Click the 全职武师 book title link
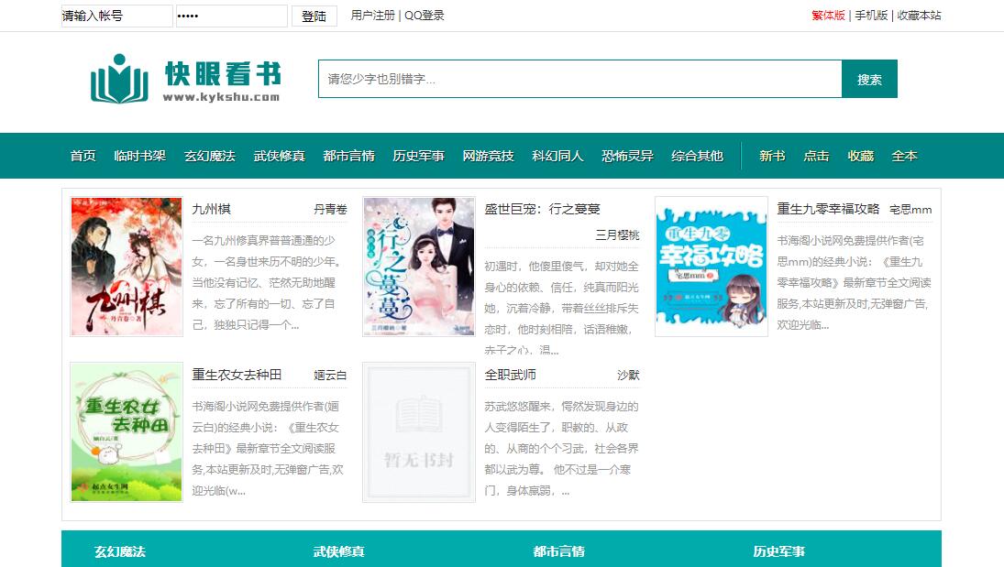 point(510,375)
